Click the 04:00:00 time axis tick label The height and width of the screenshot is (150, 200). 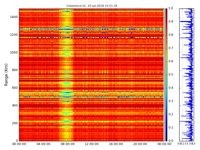[43, 144]
